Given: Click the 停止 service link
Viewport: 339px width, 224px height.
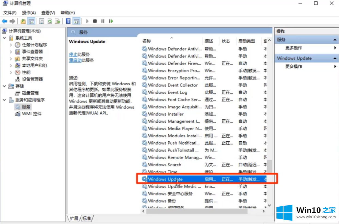Looking at the screenshot, I should point(73,54).
